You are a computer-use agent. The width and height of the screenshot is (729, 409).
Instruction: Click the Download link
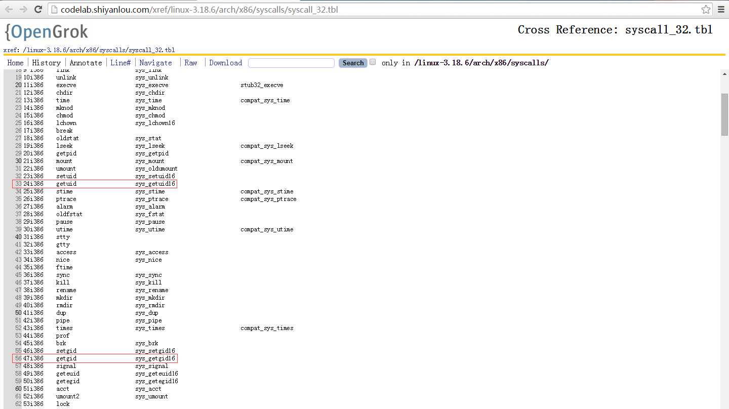click(x=225, y=63)
